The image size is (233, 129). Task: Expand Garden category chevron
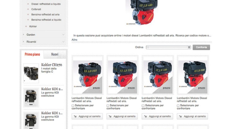[x=63, y=35]
